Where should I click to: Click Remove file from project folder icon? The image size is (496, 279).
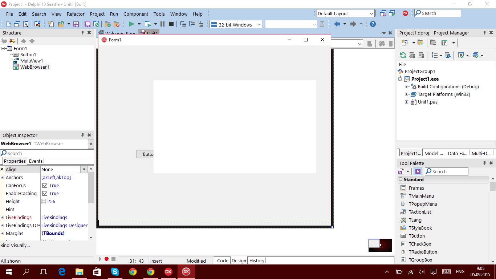pyautogui.click(x=117, y=24)
